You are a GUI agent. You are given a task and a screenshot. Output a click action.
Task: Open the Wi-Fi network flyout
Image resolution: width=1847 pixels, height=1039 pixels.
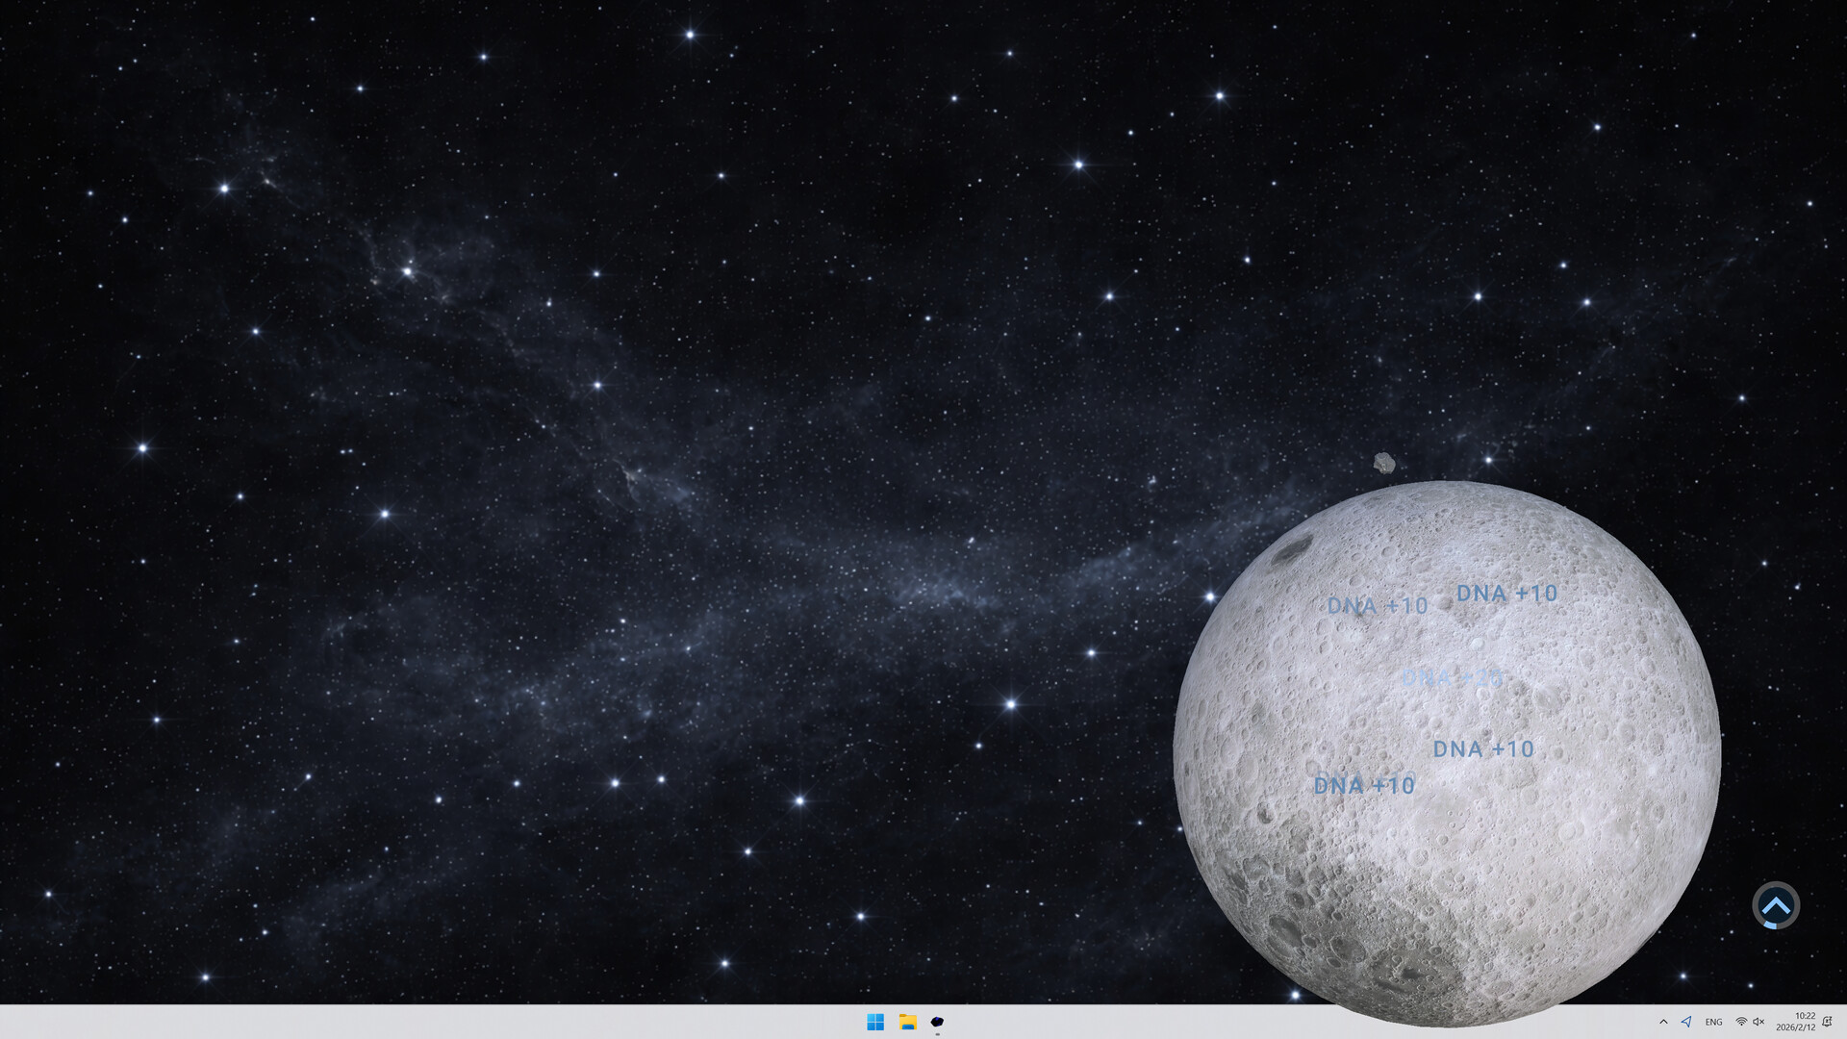click(1741, 1022)
